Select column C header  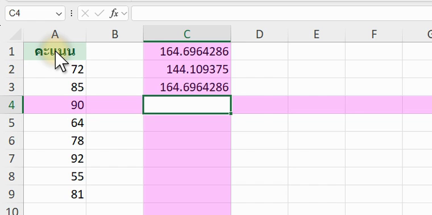point(187,34)
